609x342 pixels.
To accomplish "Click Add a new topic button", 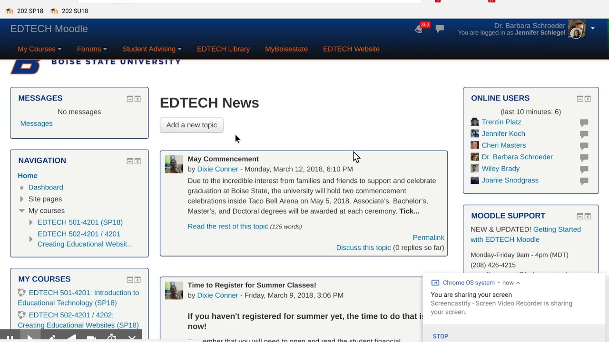I will [191, 125].
